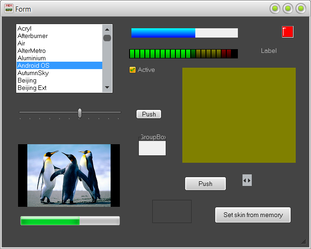Screen dimensions: 311x249
Task: Click the blue progress bar
Action: pos(185,33)
